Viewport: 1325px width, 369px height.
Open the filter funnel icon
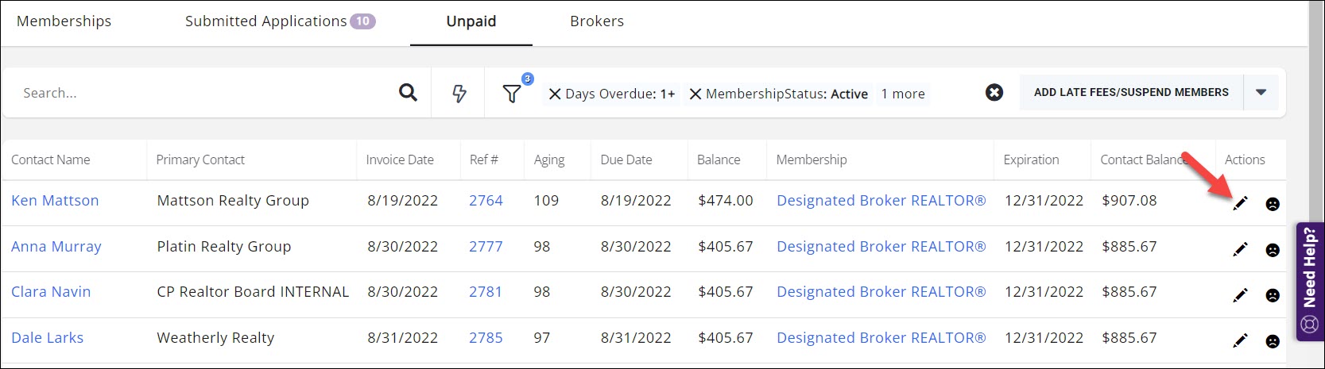click(x=512, y=94)
